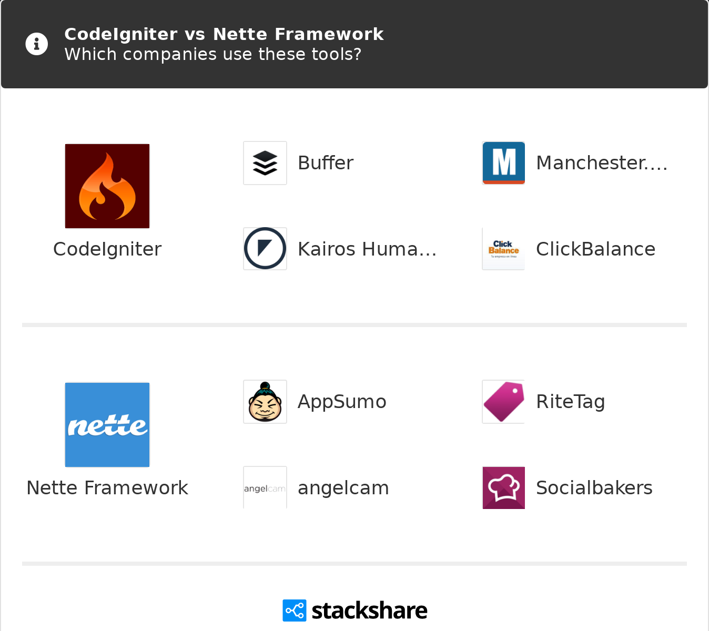Click the Nette Framework text label
This screenshot has height=631, width=709.
click(x=107, y=488)
